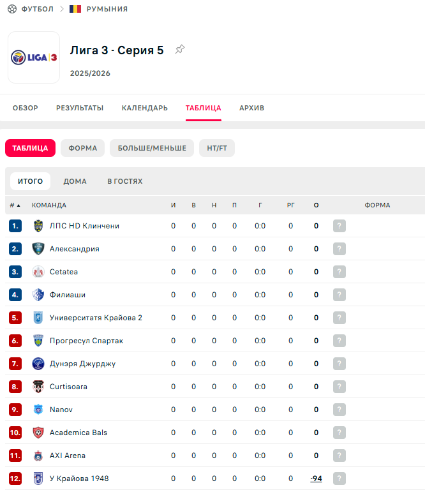Toggle the Форма table view
This screenshot has width=425, height=490.
[83, 148]
